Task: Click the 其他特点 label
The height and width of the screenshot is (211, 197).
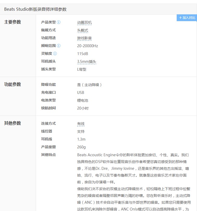Action: [48, 155]
